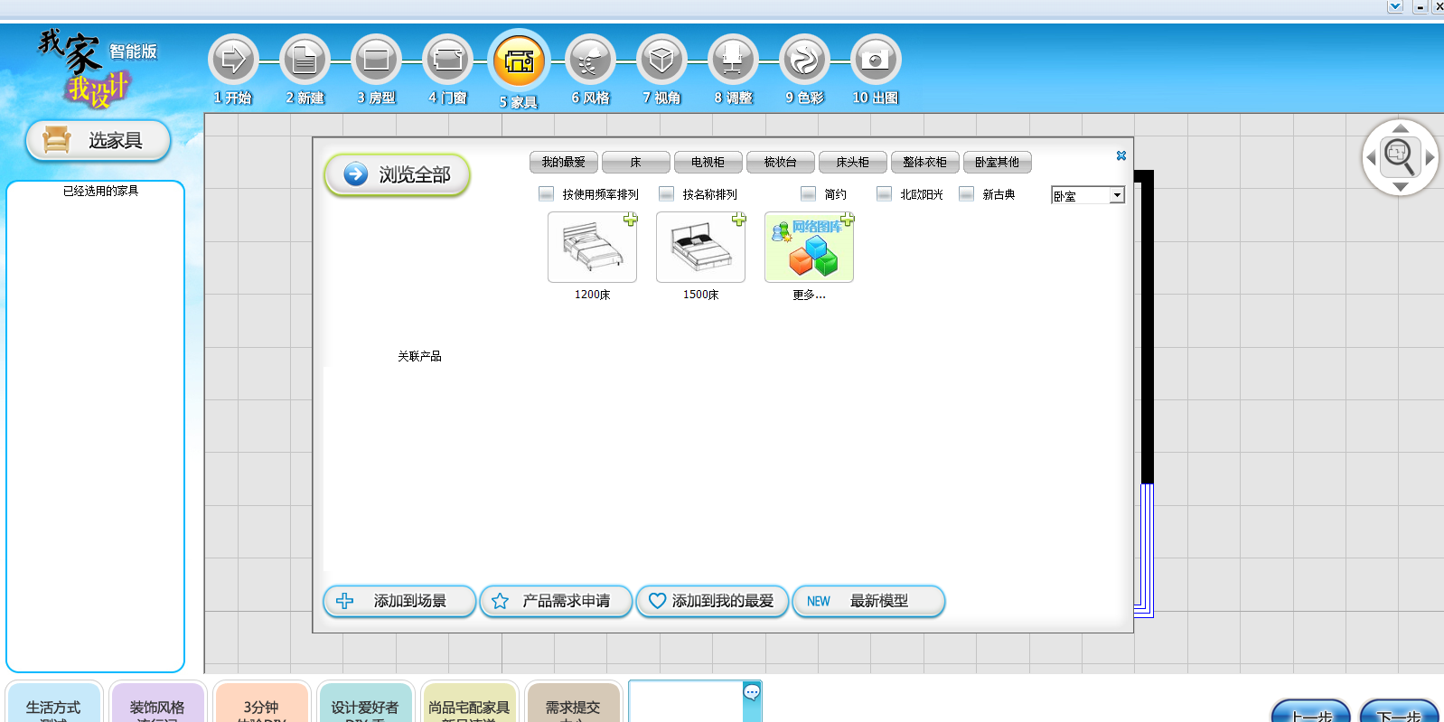Click the 添加到场景 button
This screenshot has height=722, width=1444.
click(x=399, y=601)
